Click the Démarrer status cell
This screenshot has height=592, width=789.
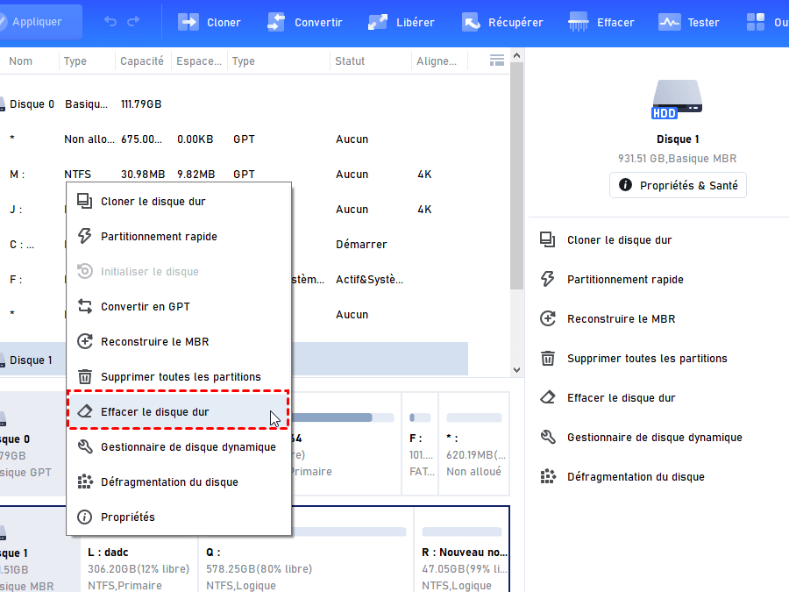[x=361, y=244]
